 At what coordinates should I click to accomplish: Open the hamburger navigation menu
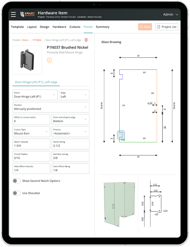(x=13, y=14)
